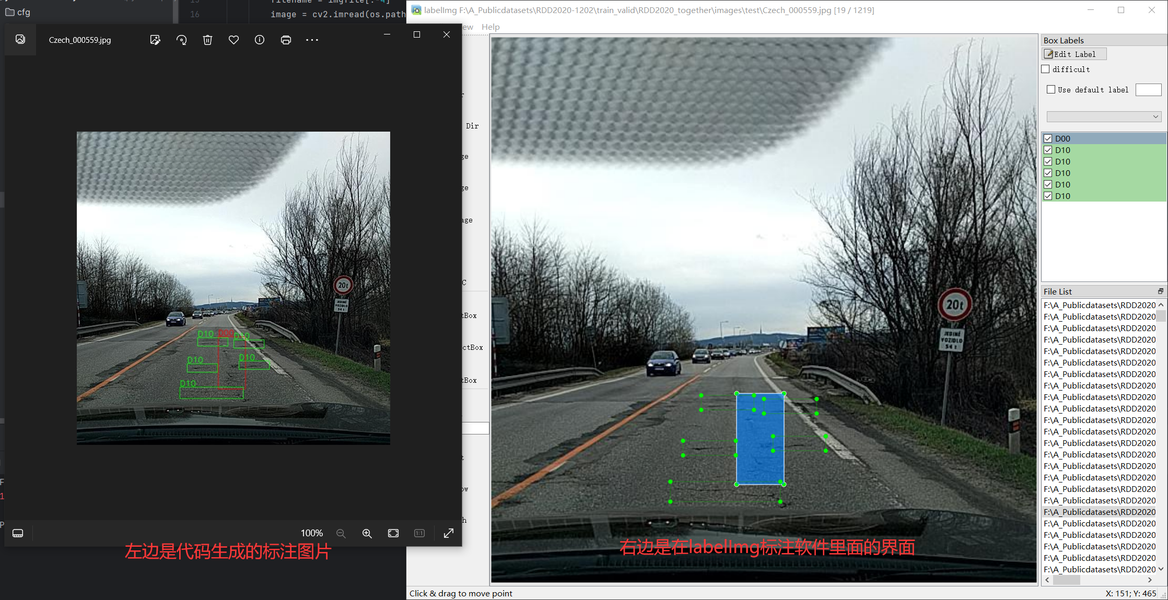Click the File List horizontal scroll right arrow

[1150, 580]
